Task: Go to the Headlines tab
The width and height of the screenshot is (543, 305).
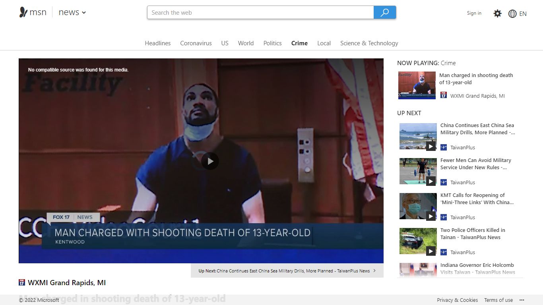Action: pyautogui.click(x=158, y=43)
